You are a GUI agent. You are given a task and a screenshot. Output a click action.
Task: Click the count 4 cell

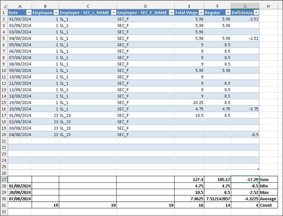245,205
